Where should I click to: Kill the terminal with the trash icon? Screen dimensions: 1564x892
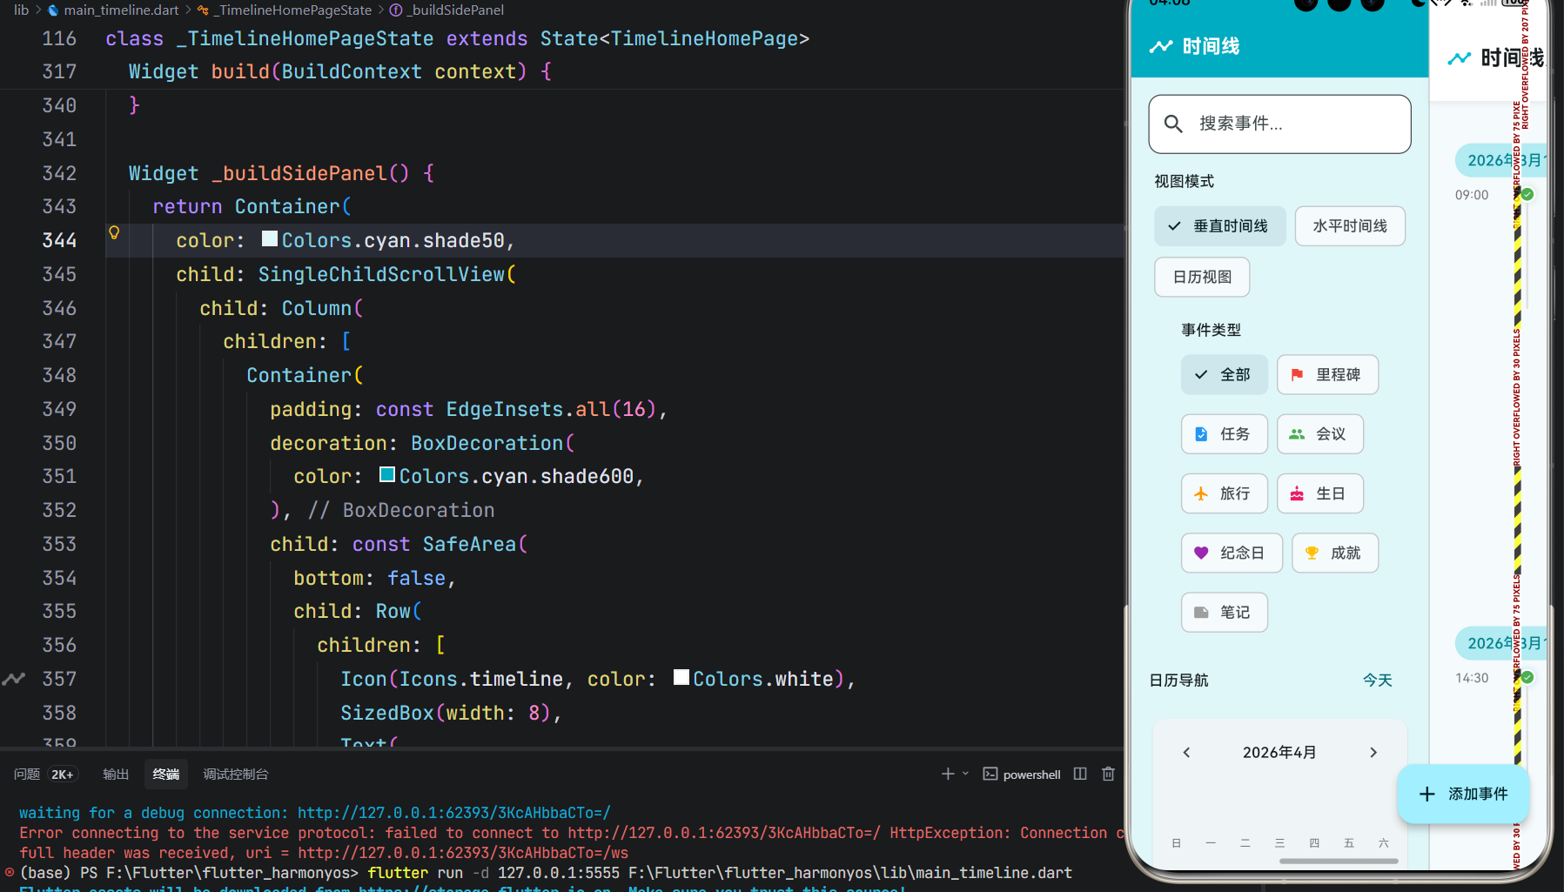coord(1108,774)
